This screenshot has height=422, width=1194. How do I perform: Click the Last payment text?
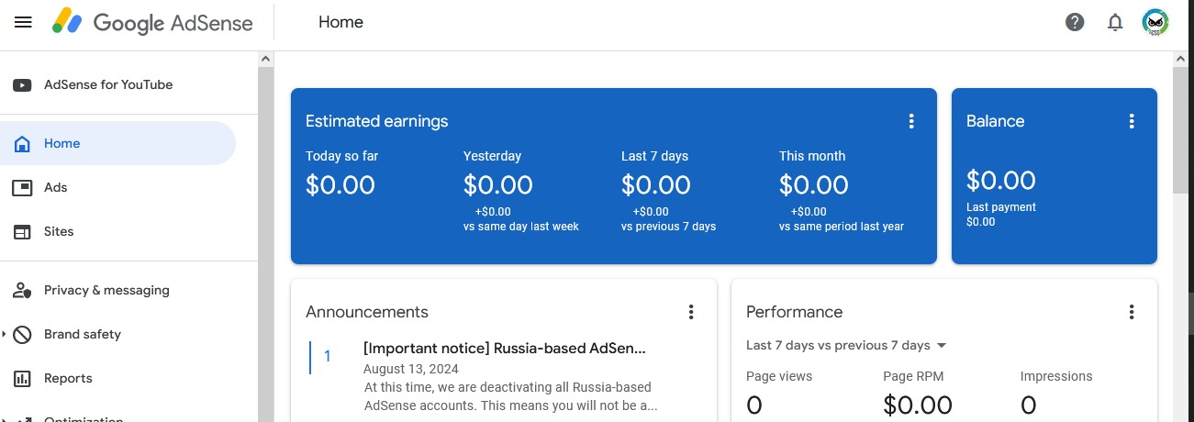click(1001, 207)
